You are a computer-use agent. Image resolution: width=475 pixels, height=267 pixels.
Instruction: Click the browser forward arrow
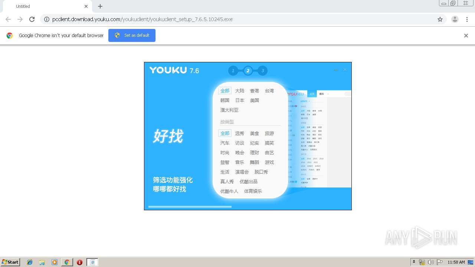point(20,19)
